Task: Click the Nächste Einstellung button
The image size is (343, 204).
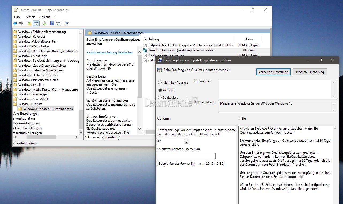Action: (310, 72)
